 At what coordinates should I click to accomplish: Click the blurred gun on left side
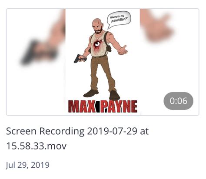tap(29, 52)
